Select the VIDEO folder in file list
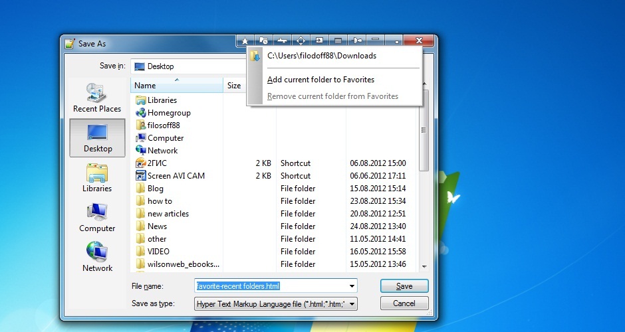Image resolution: width=625 pixels, height=332 pixels. [x=158, y=252]
